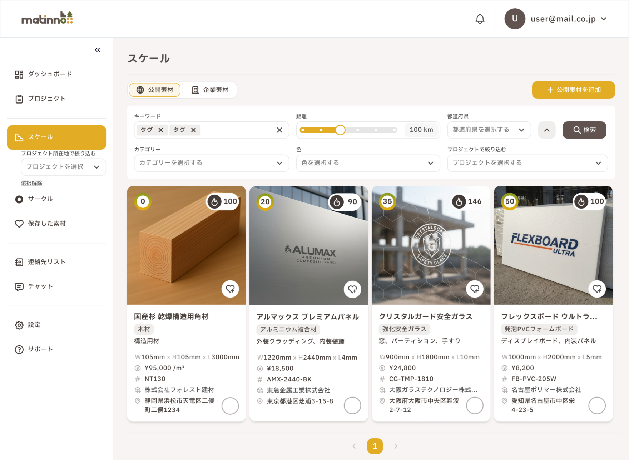Switch to the 企業素材 tab
Image resolution: width=629 pixels, height=460 pixels.
tap(210, 90)
